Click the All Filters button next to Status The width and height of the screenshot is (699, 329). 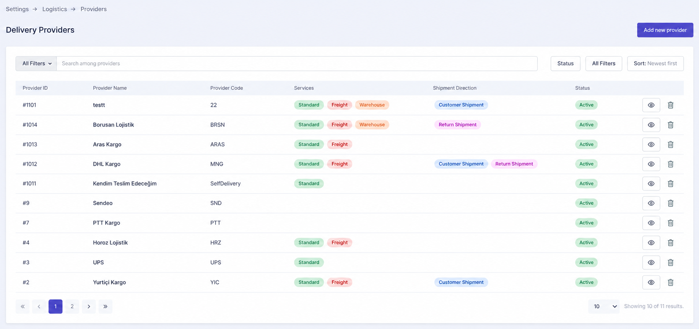[x=604, y=64]
